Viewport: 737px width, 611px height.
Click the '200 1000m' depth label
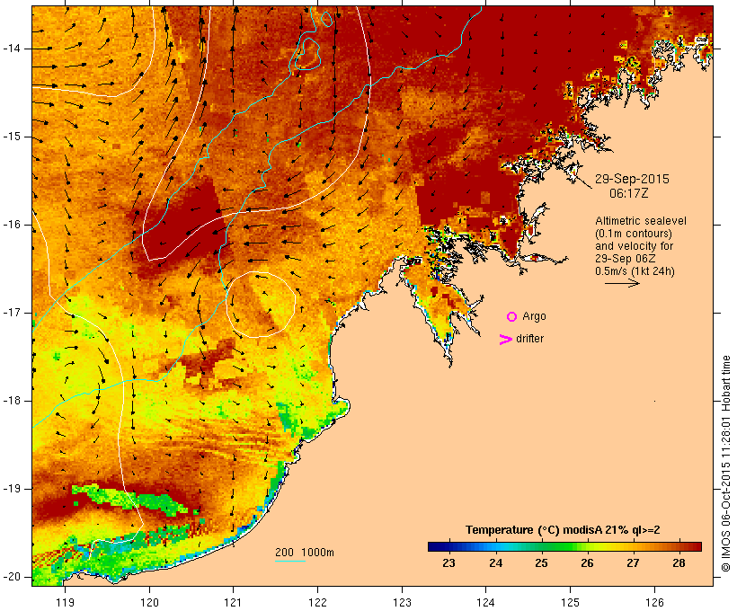[x=305, y=553]
